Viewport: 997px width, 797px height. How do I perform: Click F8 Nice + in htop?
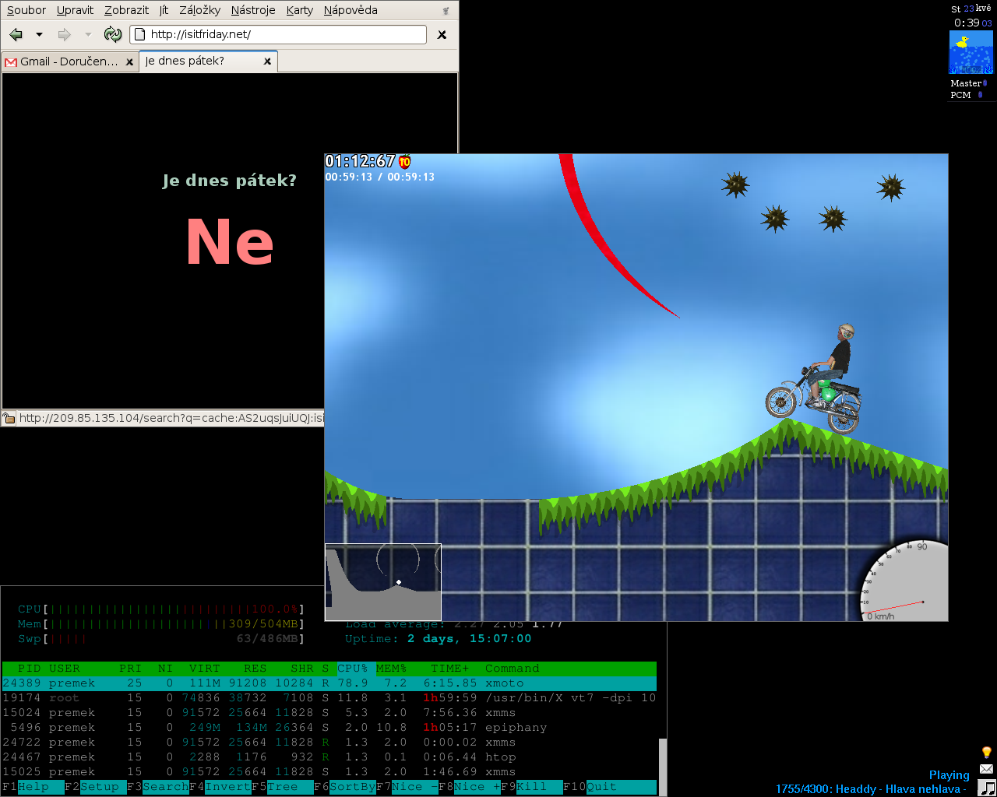coord(469,787)
